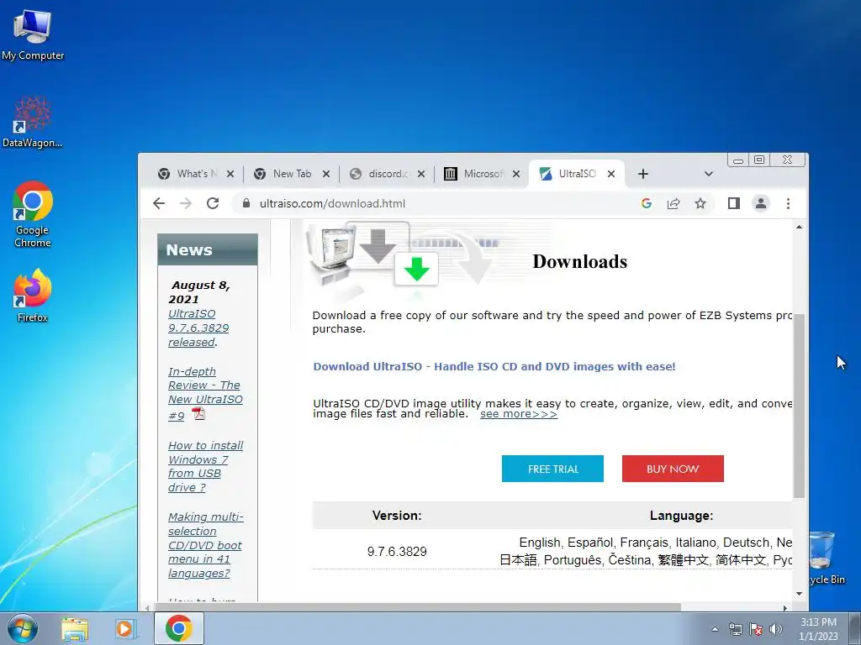Open 'How to install Windows 7 from USB drive' link

pos(205,466)
